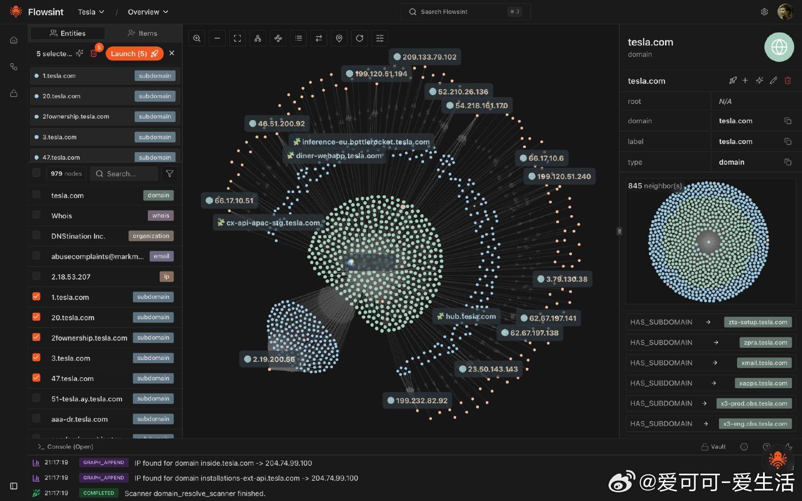Check the aaa-dr.tesla.com subdomain checkbox
Image resolution: width=802 pixels, height=501 pixels.
[x=36, y=418]
